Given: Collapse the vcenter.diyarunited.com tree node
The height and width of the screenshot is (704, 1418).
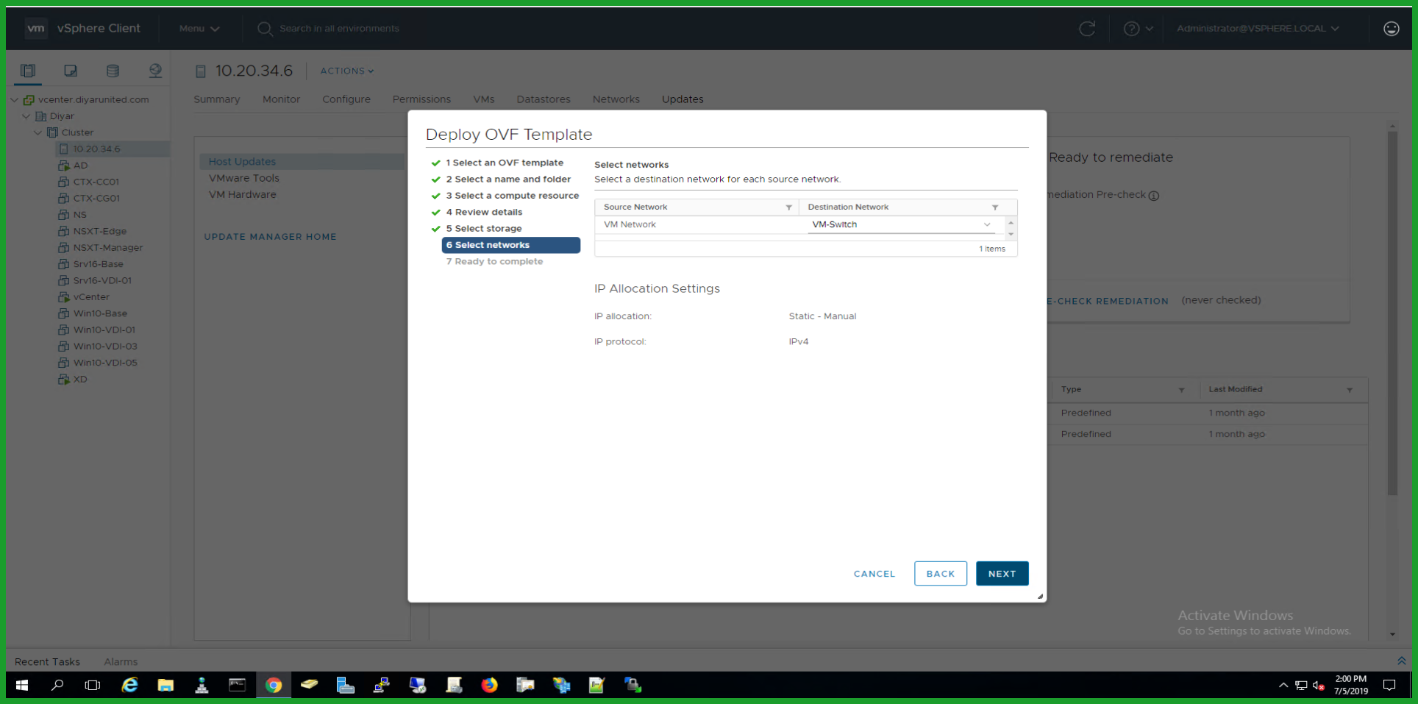Looking at the screenshot, I should [x=14, y=99].
